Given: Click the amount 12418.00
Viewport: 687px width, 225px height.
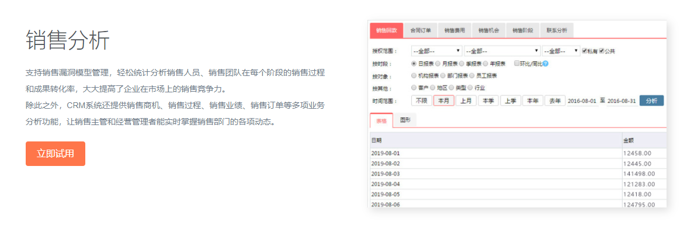Looking at the screenshot, I should tap(637, 194).
